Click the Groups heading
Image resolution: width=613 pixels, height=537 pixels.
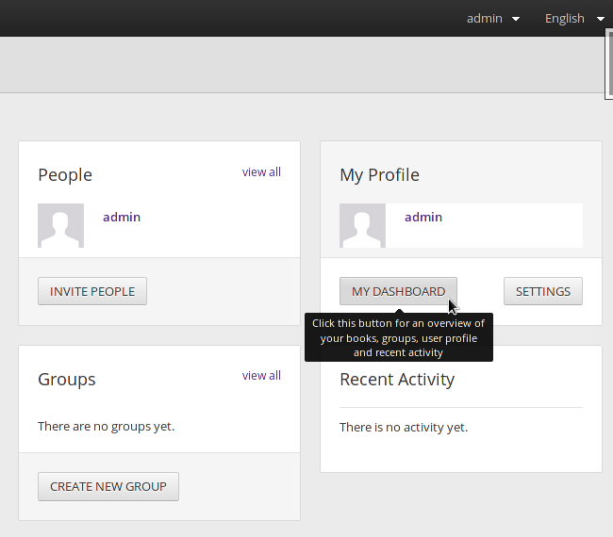click(66, 380)
